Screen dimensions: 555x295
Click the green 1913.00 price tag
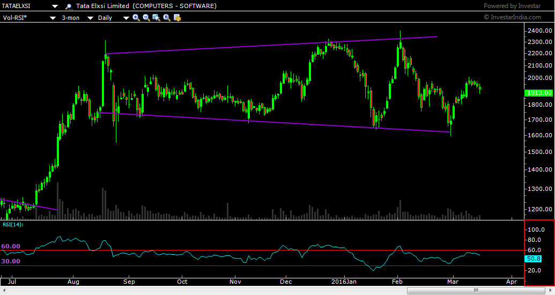(539, 93)
